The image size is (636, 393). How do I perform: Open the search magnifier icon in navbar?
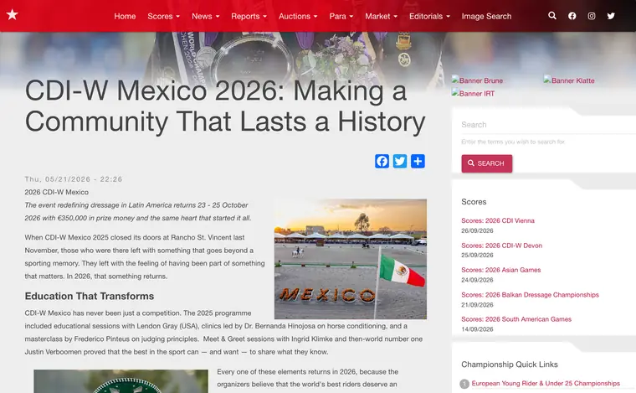point(552,16)
